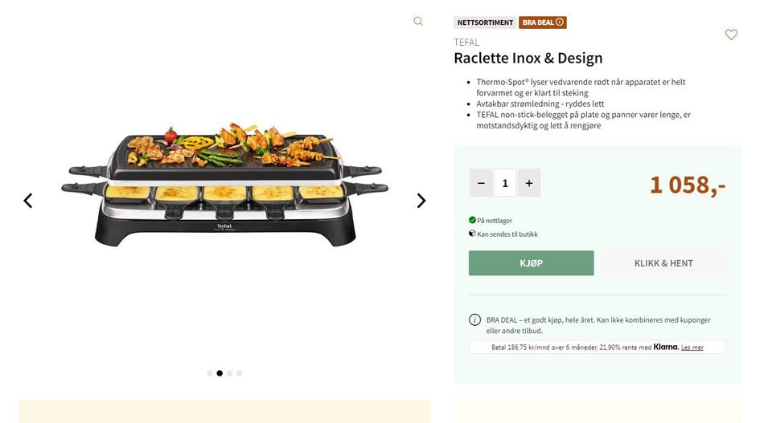
Task: Open the TEFAL brand link
Action: 466,43
